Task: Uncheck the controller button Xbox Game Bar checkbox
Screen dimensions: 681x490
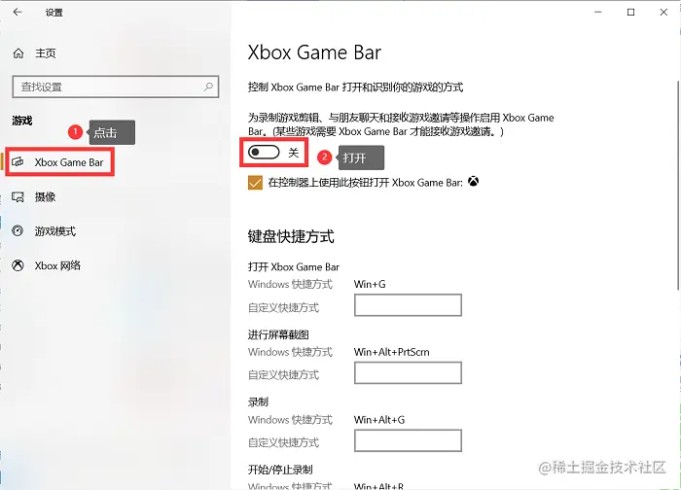Action: pyautogui.click(x=255, y=183)
